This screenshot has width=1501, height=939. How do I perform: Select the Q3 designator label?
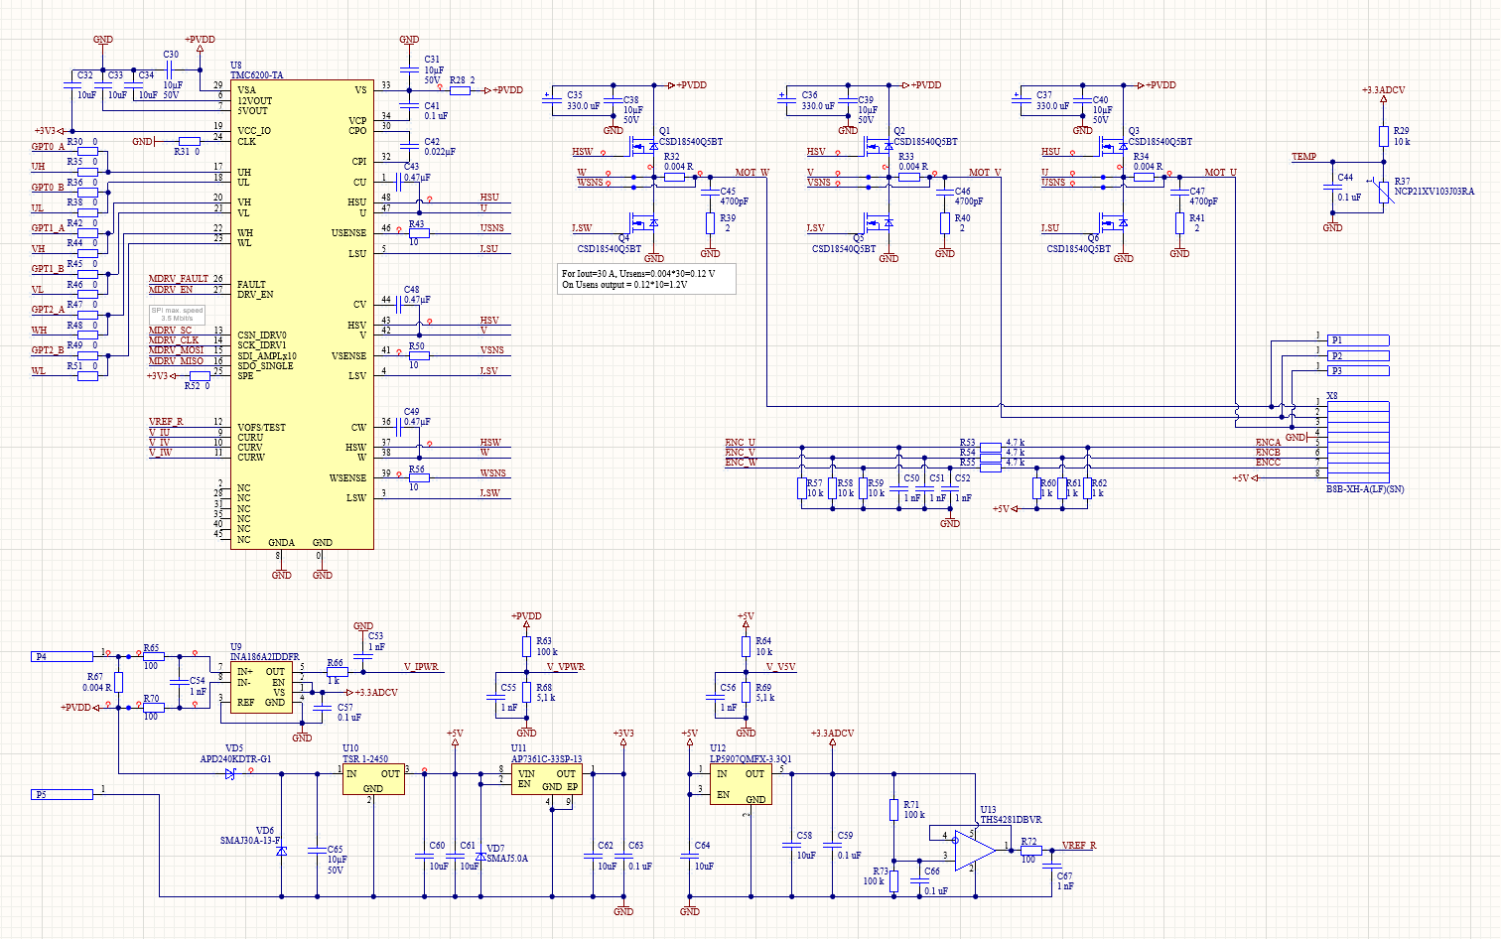pos(1134,131)
